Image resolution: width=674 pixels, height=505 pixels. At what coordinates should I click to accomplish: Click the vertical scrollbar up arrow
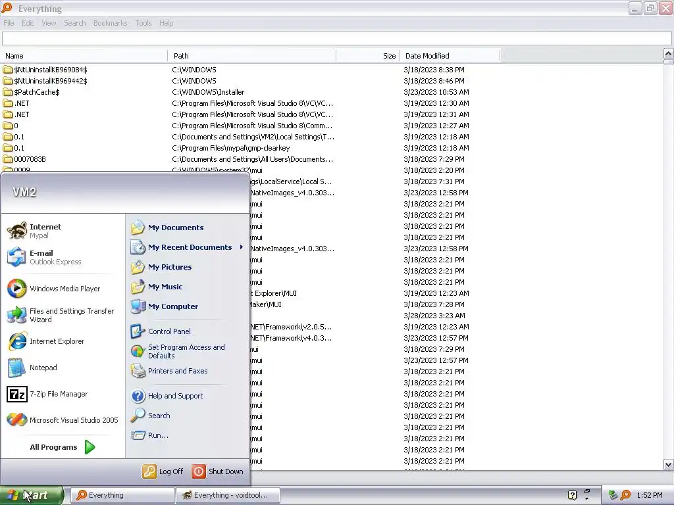tap(668, 54)
